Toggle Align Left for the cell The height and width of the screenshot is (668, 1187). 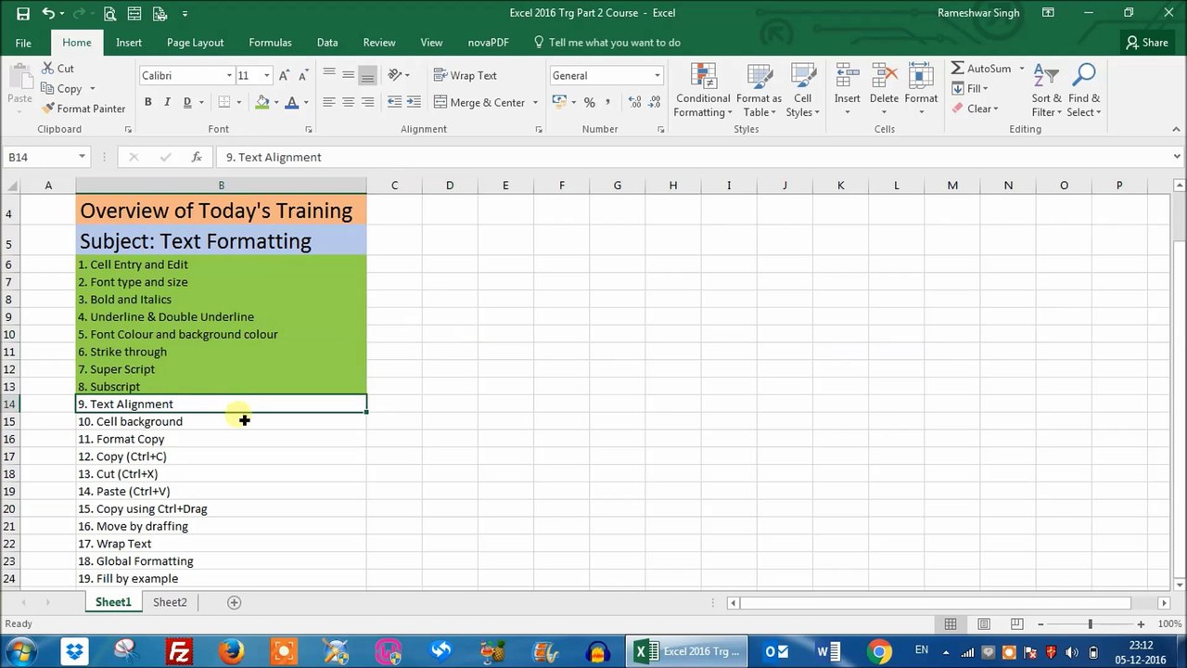coord(328,102)
